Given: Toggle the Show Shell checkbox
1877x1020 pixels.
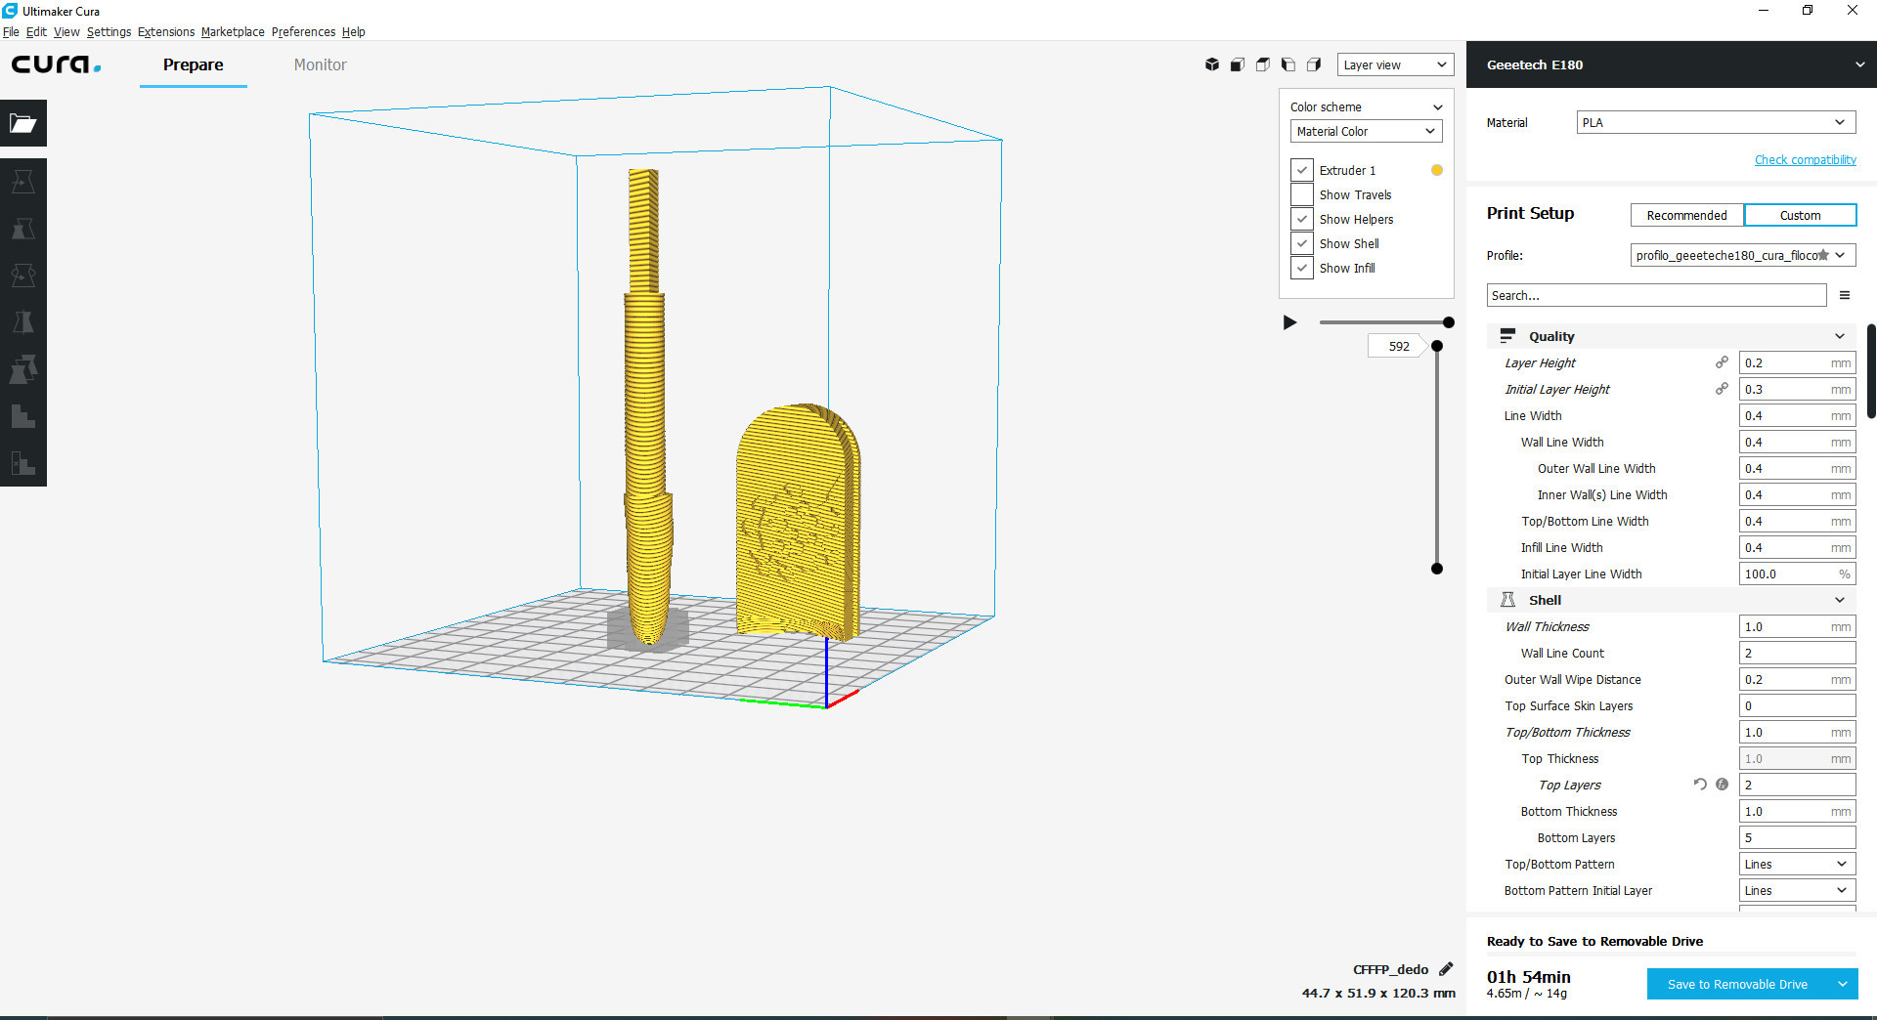Looking at the screenshot, I should point(1302,243).
